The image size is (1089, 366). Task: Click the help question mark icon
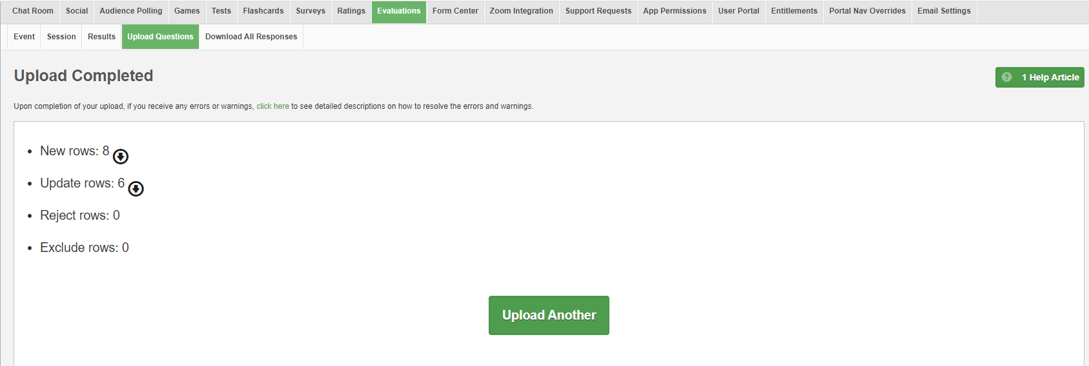[1006, 77]
